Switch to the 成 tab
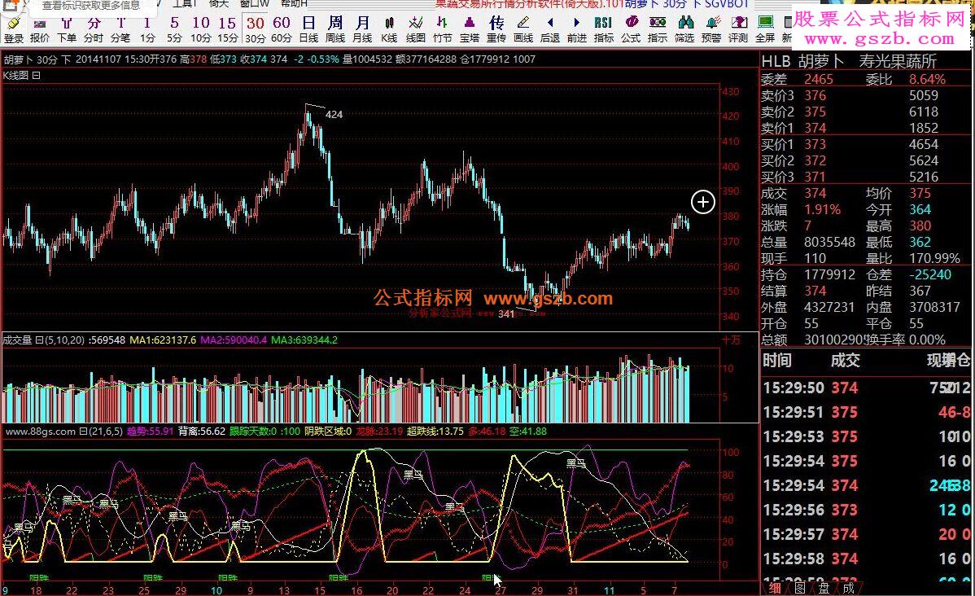Viewport: 975px width, 596px height. [x=848, y=587]
